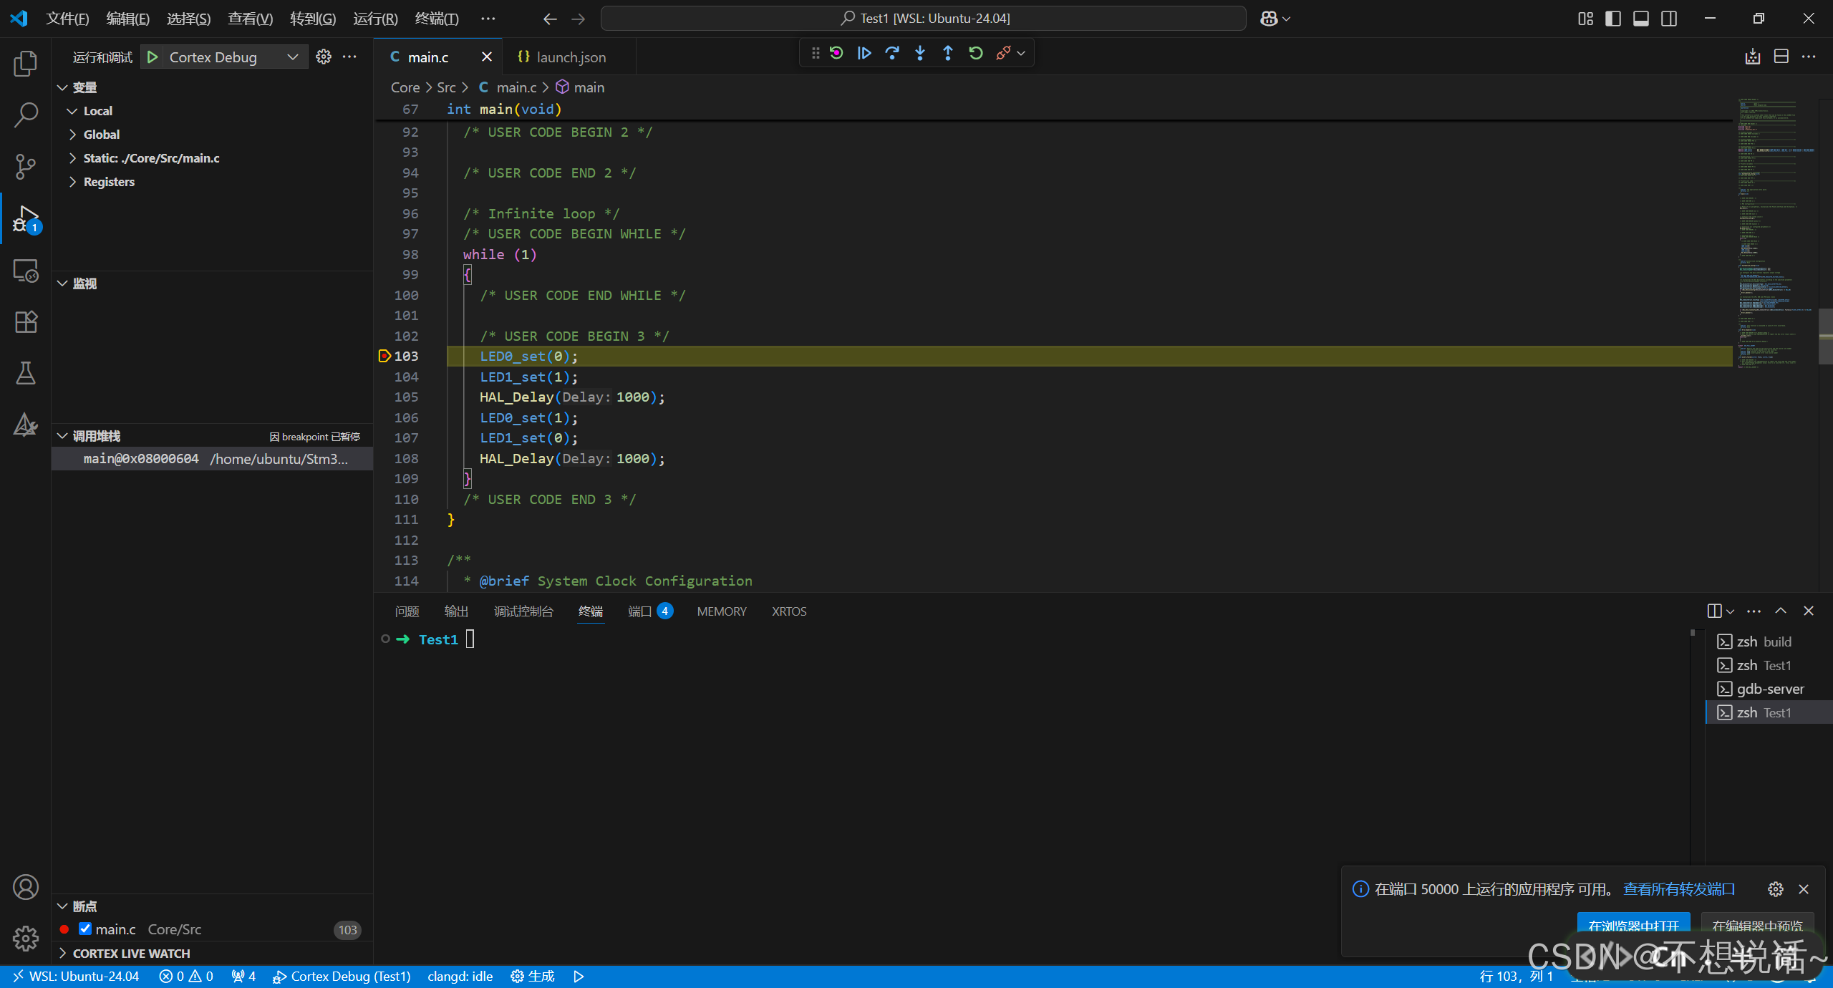Open the 终端(T) menu

pyautogui.click(x=437, y=19)
